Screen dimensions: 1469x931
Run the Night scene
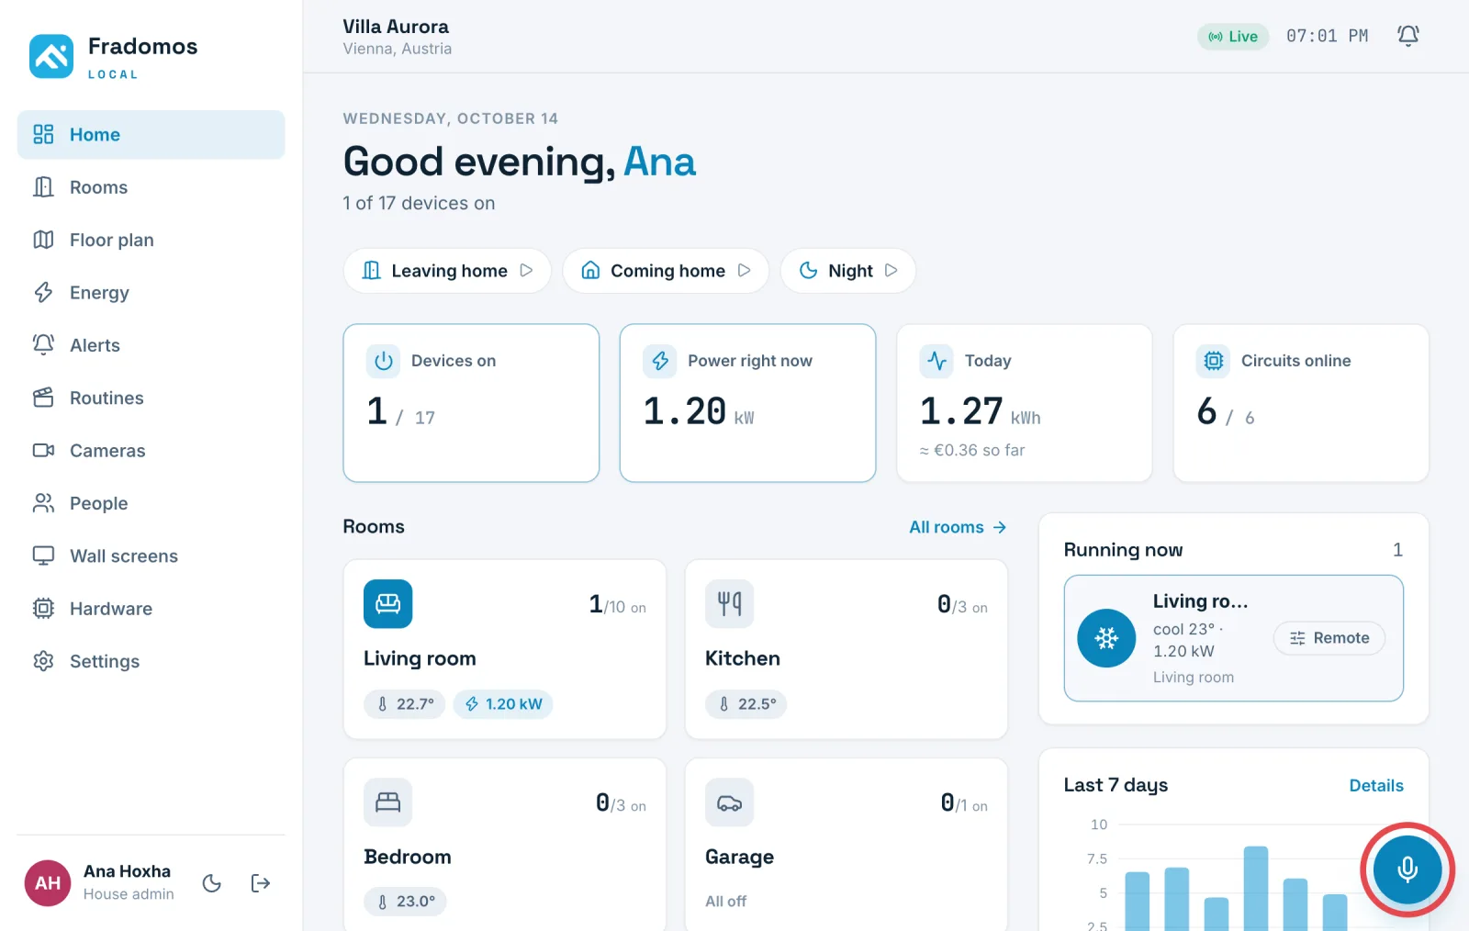848,271
